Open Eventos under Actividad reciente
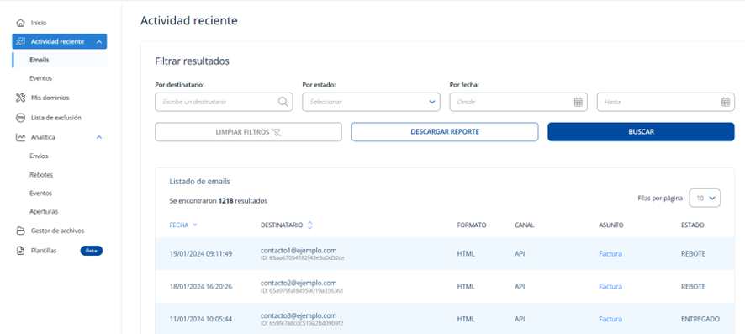Image resolution: width=745 pixels, height=334 pixels. [x=41, y=78]
